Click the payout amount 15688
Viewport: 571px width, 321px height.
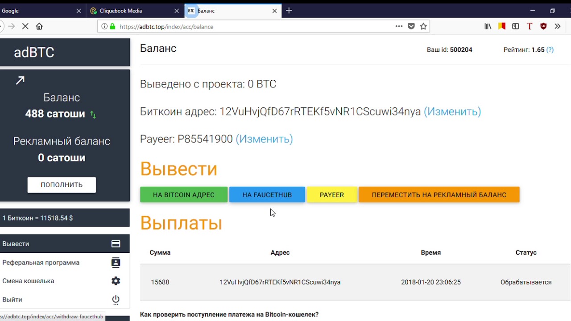click(160, 282)
